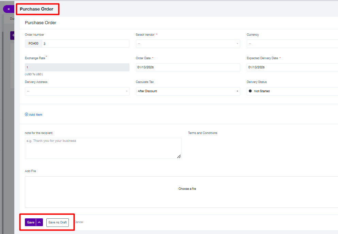Click the (USD To USD) hint text
Screen dimensions: 338x234
coord(34,74)
